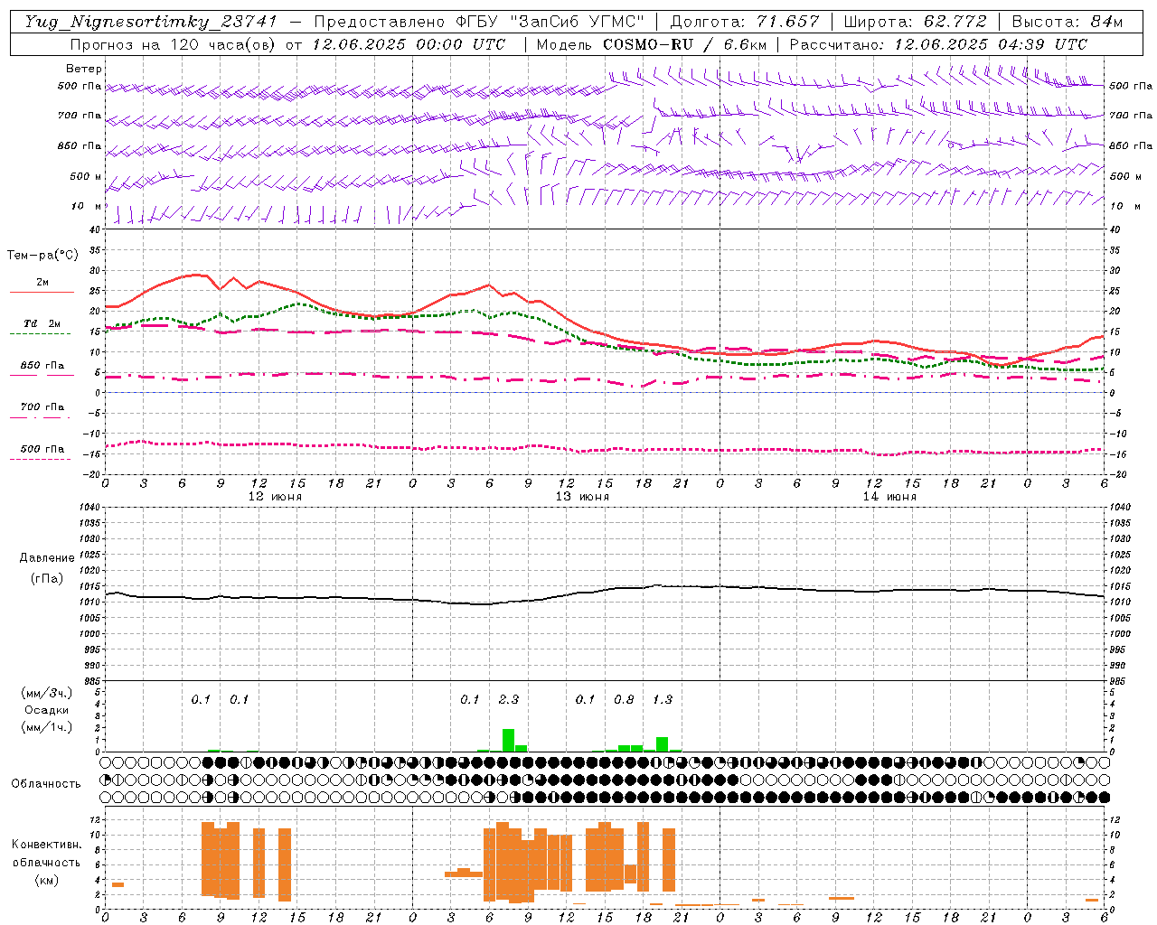Click the '1.3' precipitation amount

(663, 699)
